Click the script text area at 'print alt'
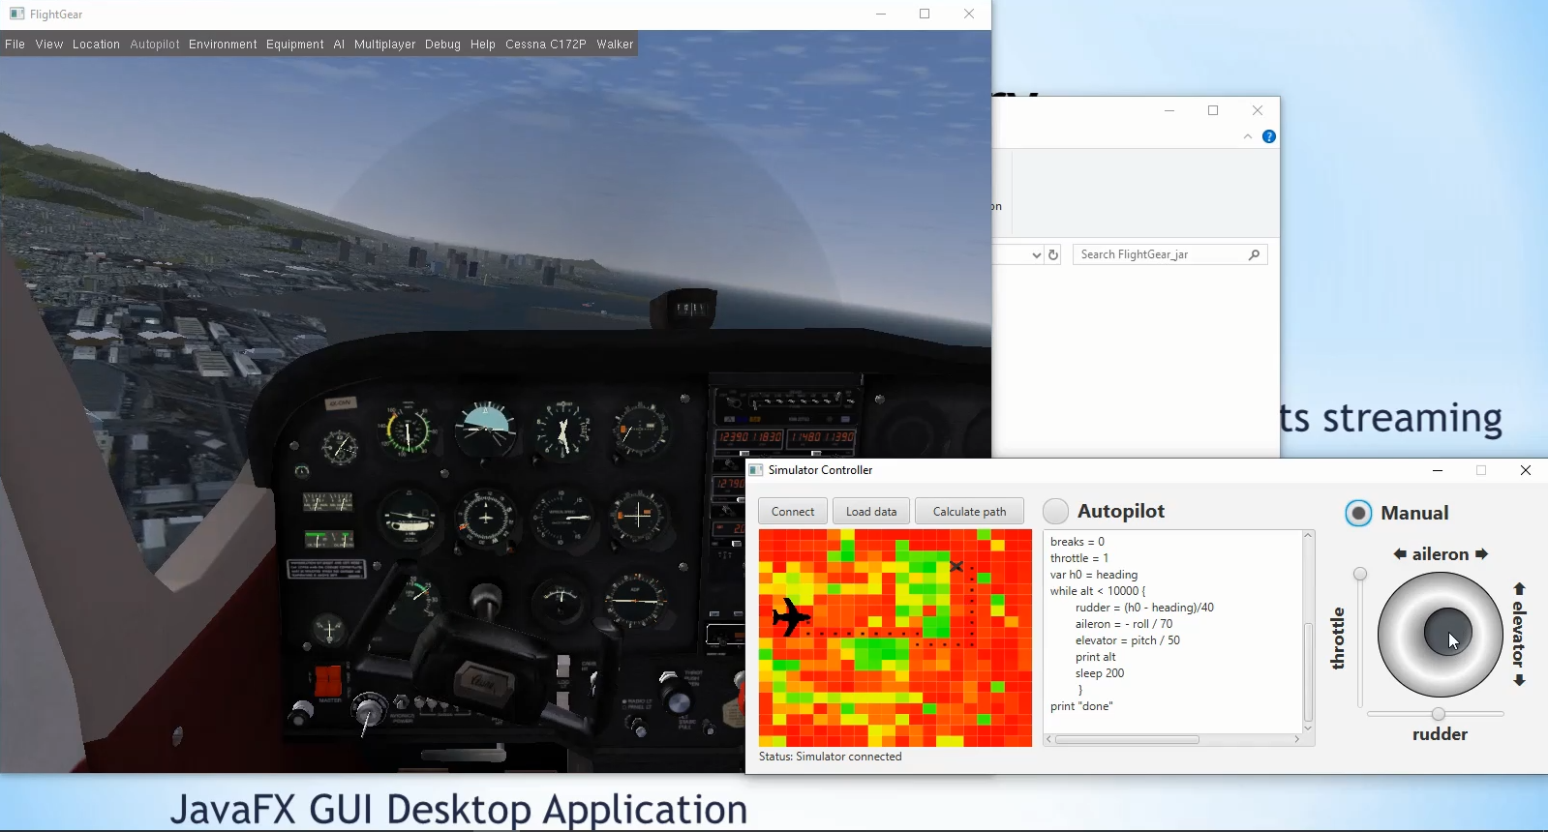Screen dimensions: 1548x832 click(1095, 657)
